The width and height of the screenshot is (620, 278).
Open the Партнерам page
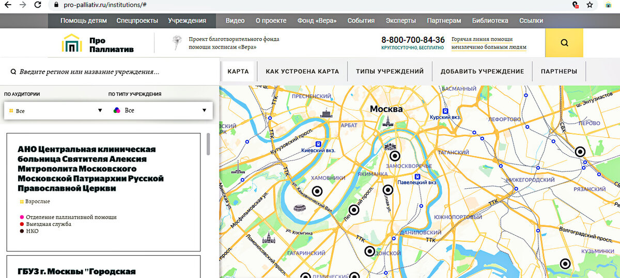pos(444,21)
